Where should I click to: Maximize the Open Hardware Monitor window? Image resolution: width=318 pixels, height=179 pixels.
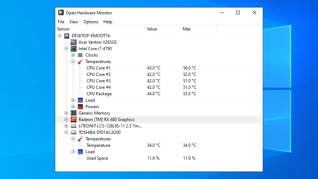[238, 13]
